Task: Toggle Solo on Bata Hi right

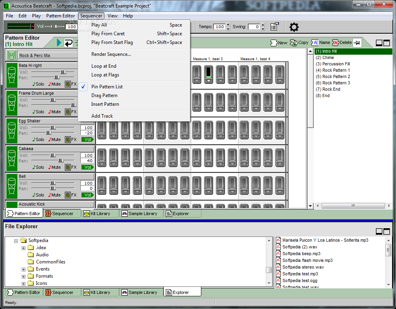Action: (38, 84)
